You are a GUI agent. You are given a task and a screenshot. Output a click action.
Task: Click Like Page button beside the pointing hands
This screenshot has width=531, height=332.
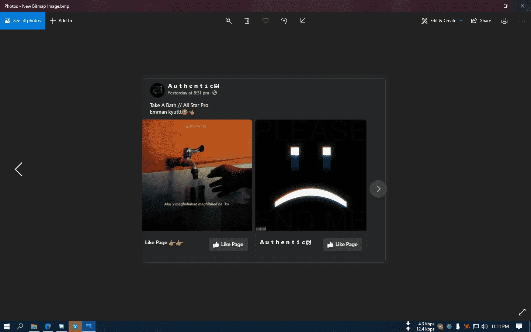pos(228,244)
